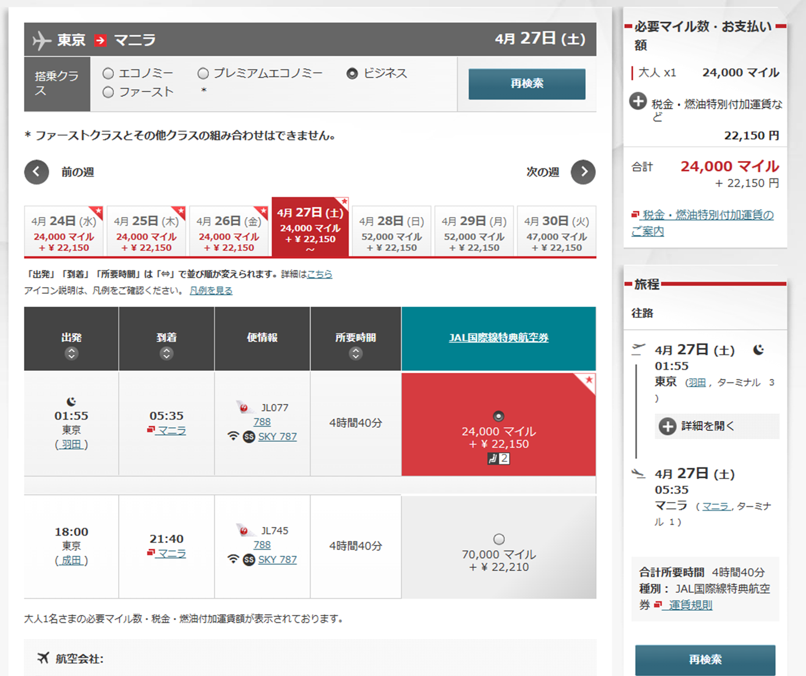
Task: Select the エコノミー class radio button
Action: pos(108,74)
